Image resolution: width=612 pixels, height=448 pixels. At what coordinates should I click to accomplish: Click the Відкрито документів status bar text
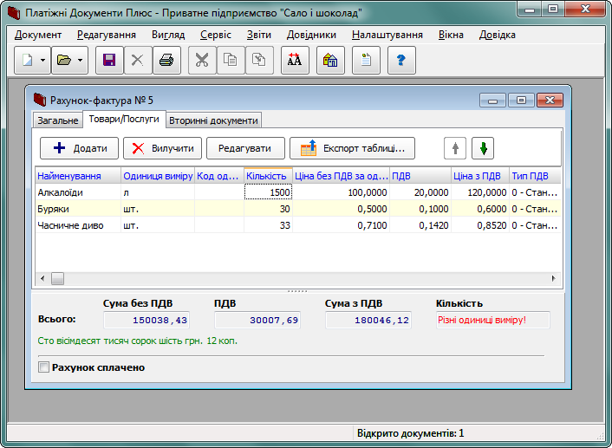[x=411, y=433]
